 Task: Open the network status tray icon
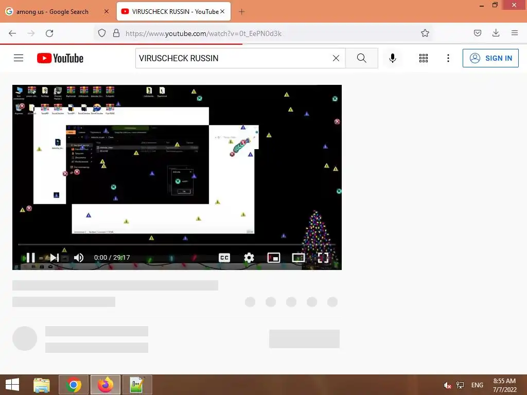coord(460,385)
